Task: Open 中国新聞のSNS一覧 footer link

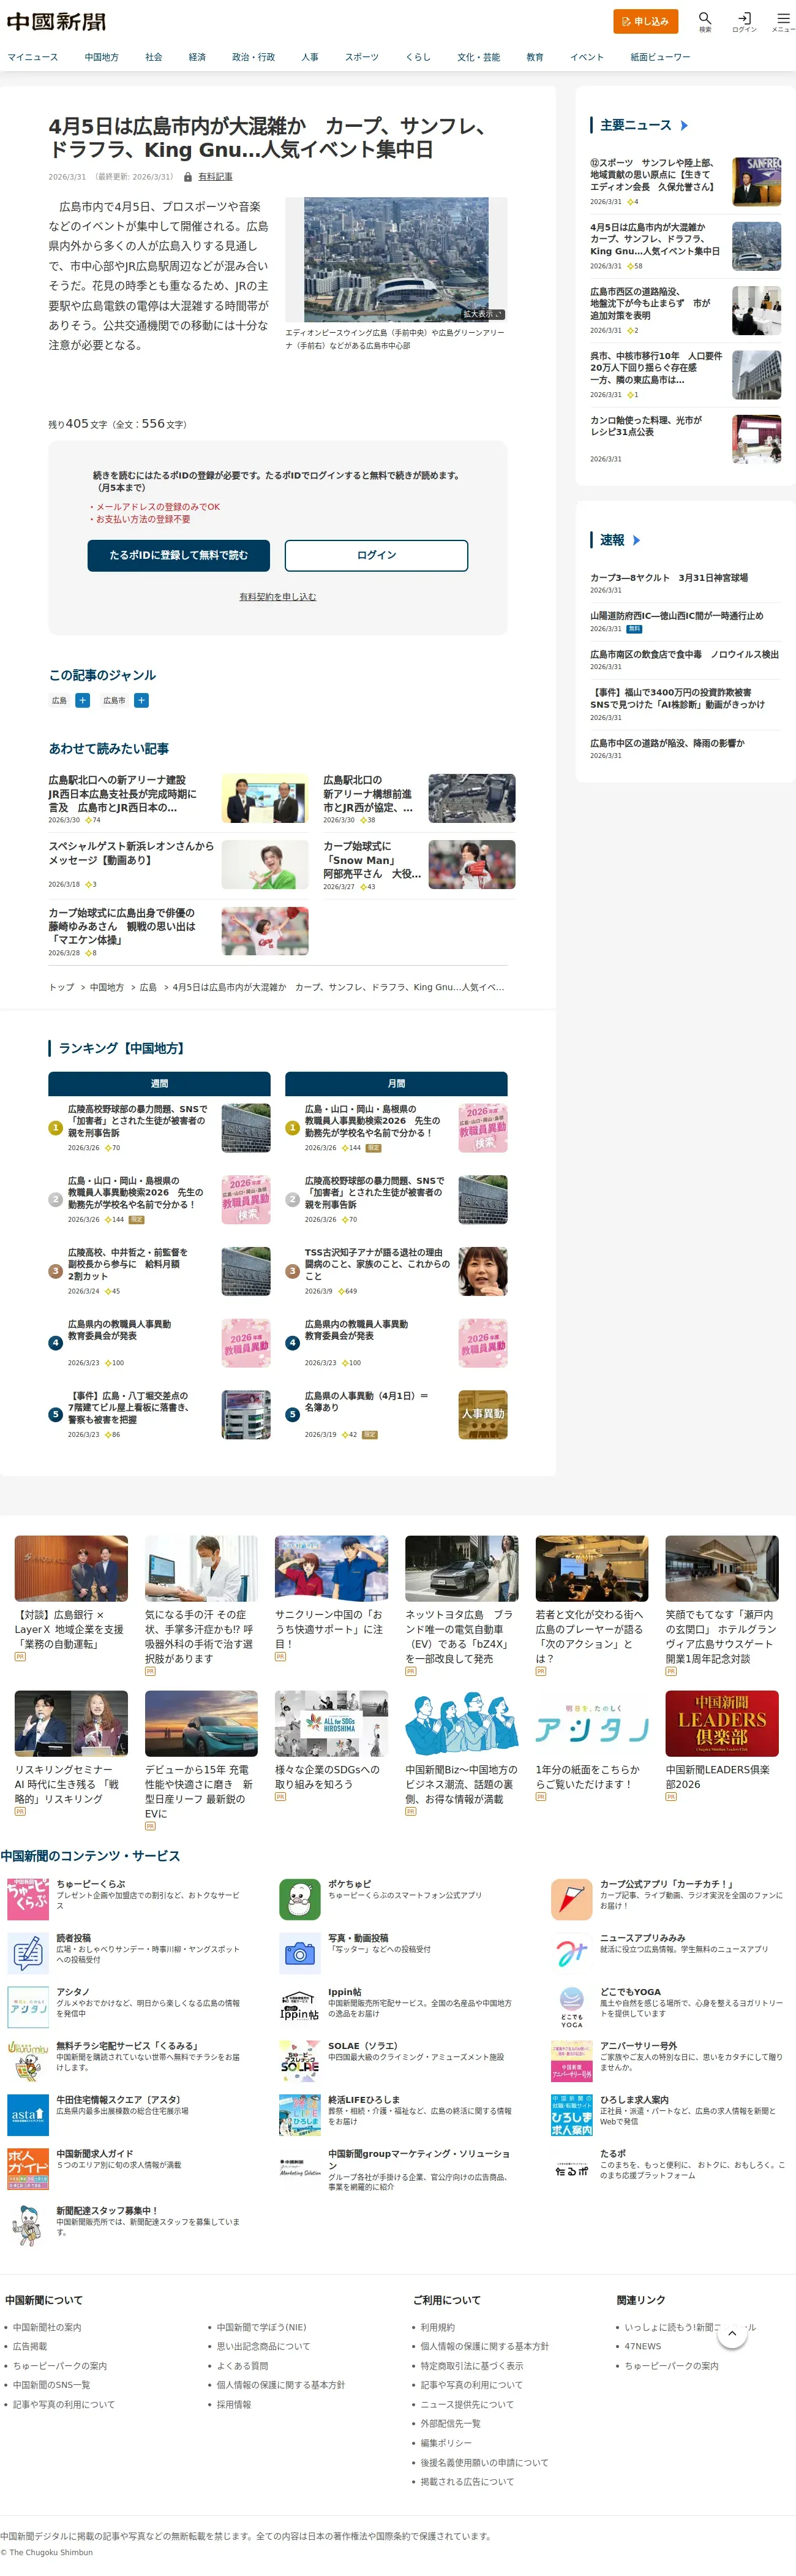Action: (x=51, y=2385)
